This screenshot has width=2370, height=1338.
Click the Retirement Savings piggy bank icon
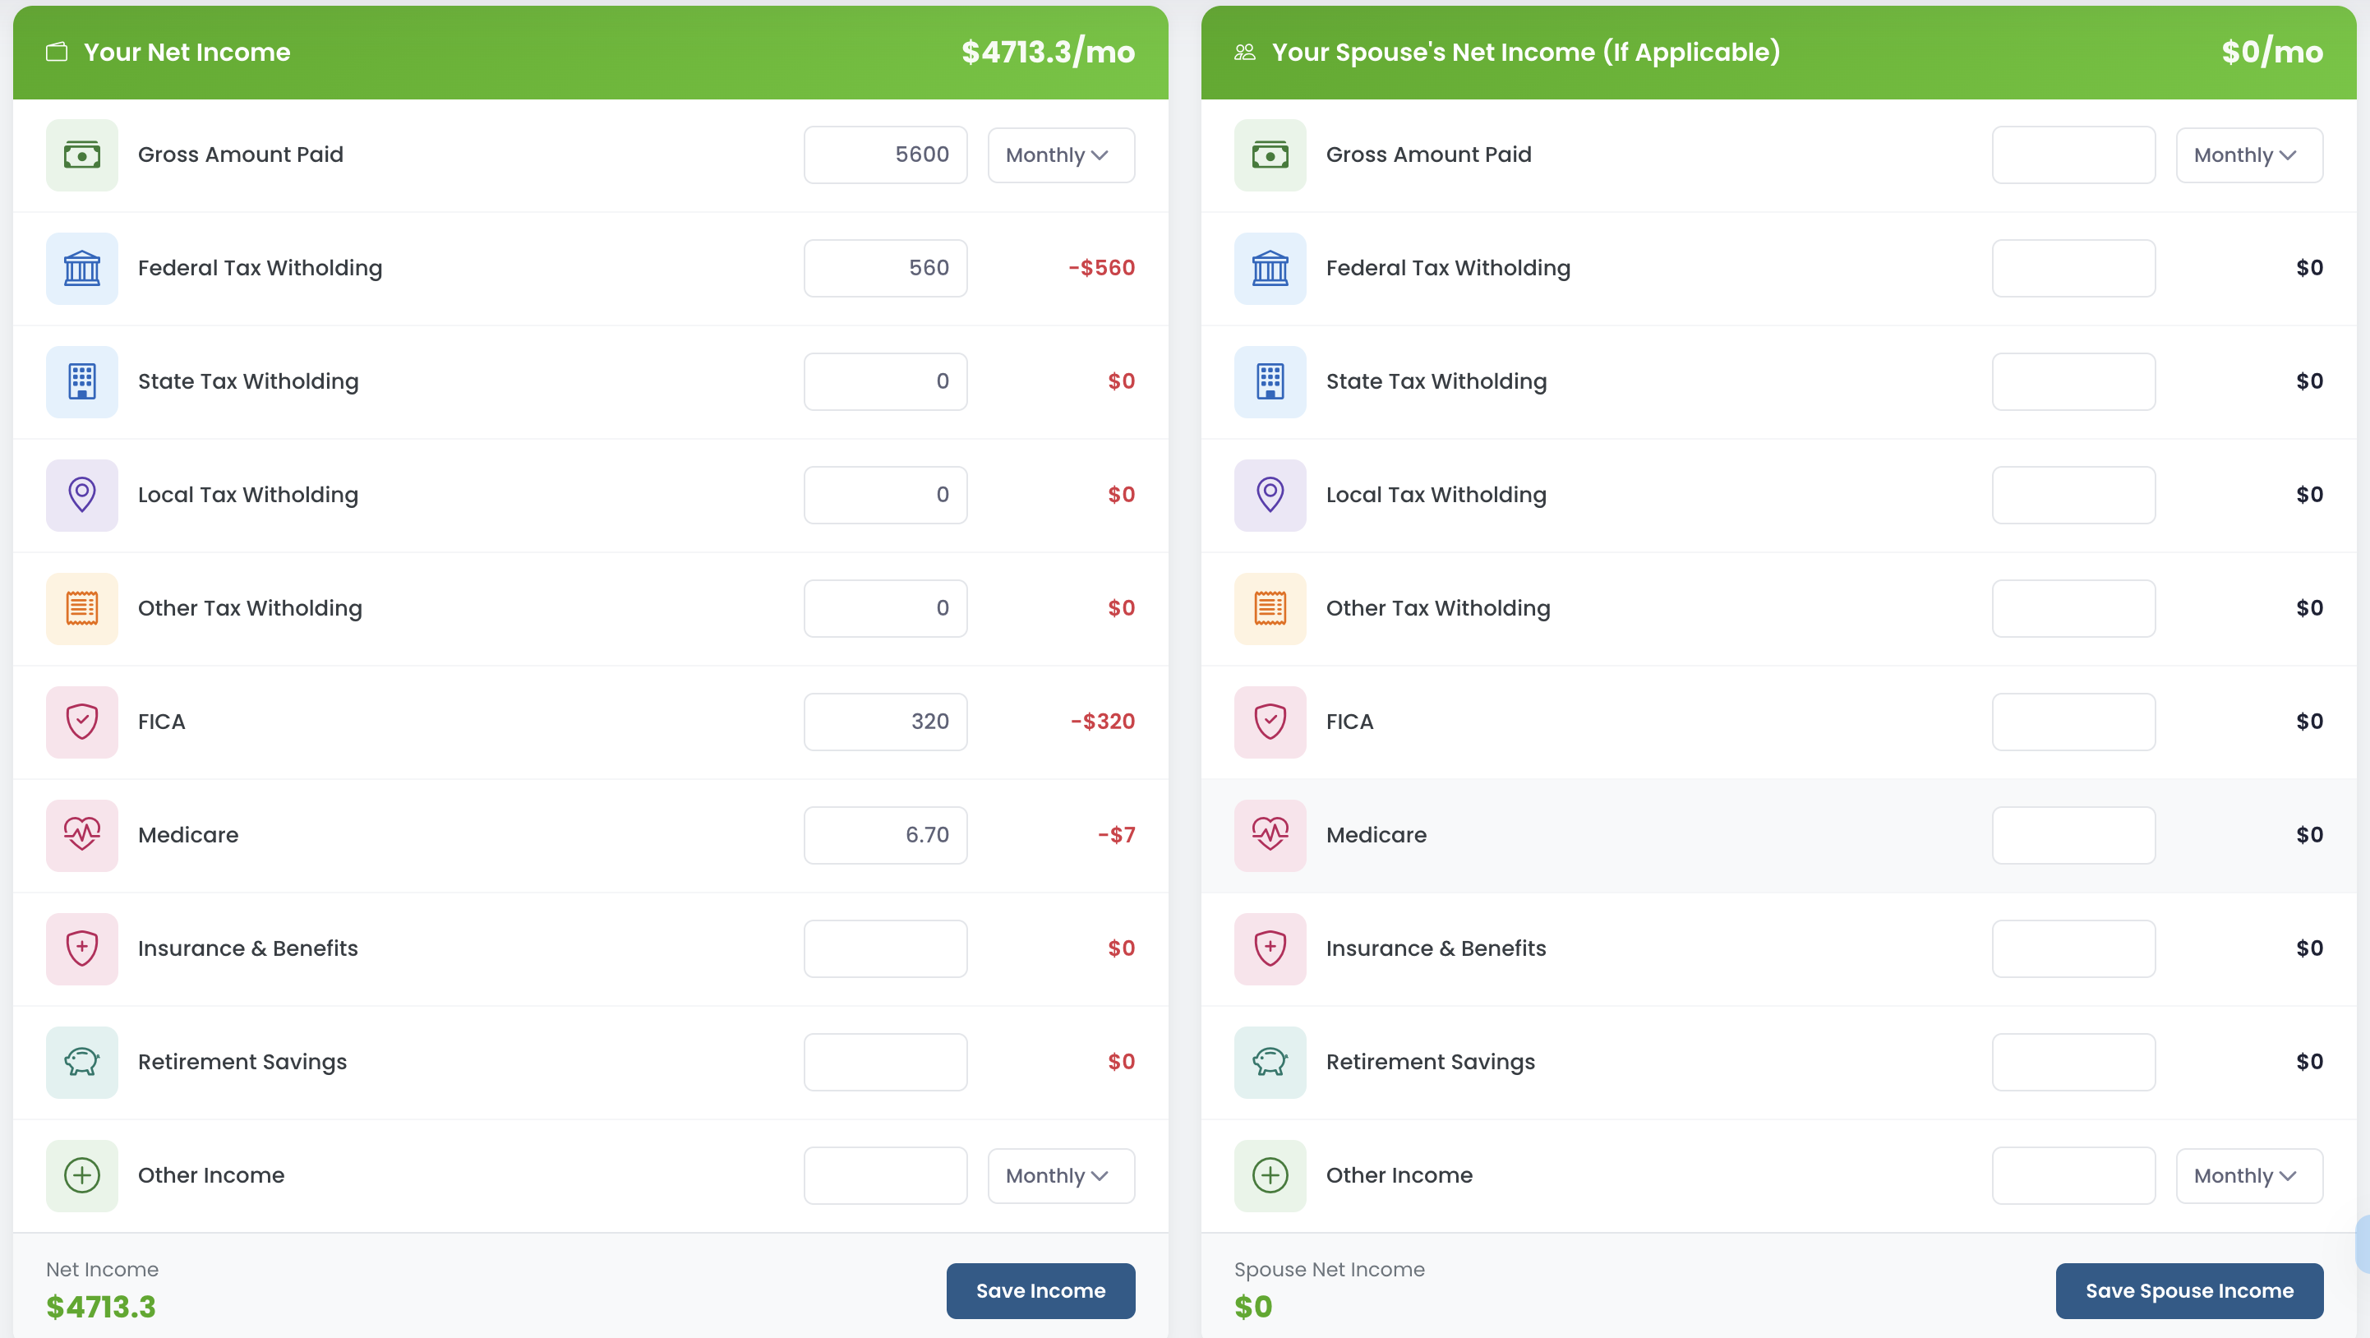(82, 1061)
